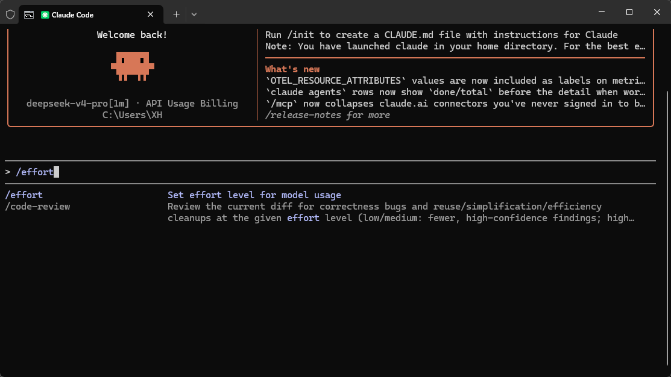Expand the terminal profiles dropdown
Image resolution: width=671 pixels, height=377 pixels.
click(x=194, y=14)
